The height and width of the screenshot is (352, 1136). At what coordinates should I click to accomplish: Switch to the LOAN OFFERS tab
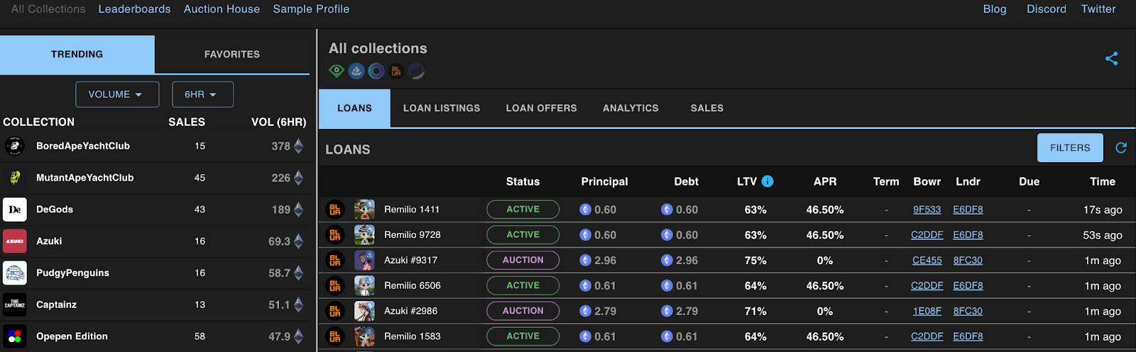pyautogui.click(x=541, y=108)
